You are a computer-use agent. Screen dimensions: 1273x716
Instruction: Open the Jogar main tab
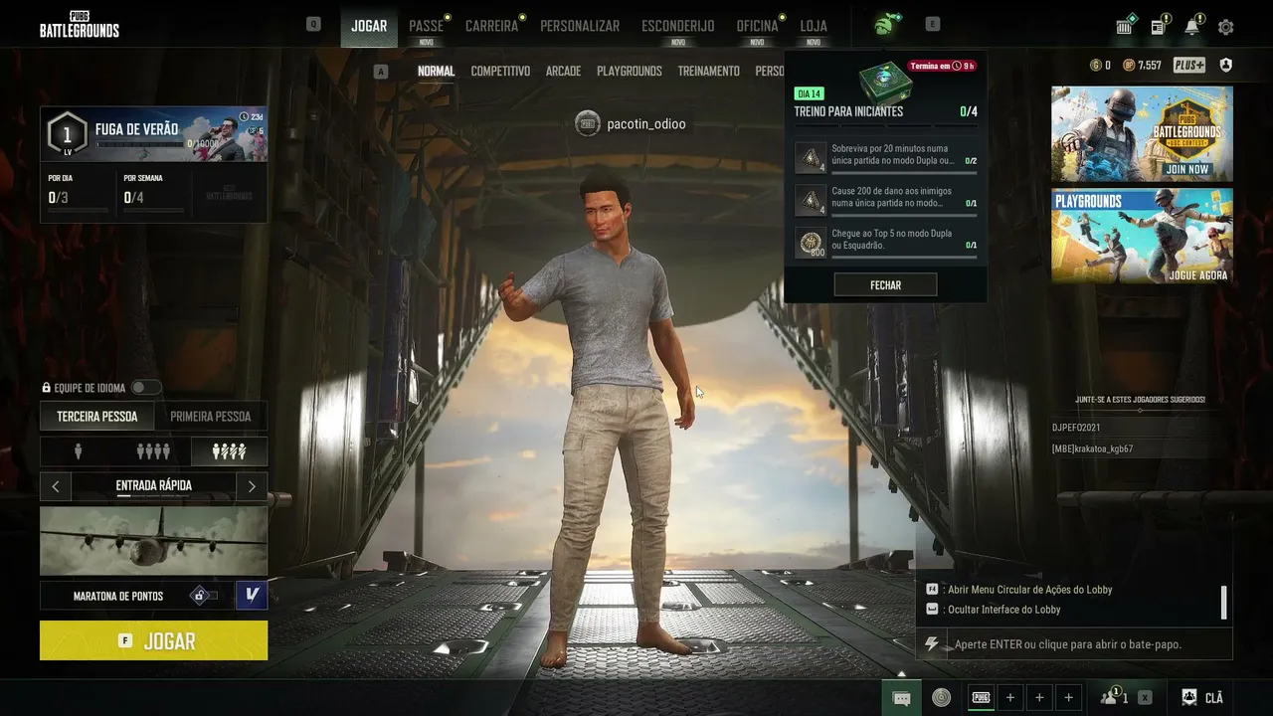[369, 26]
